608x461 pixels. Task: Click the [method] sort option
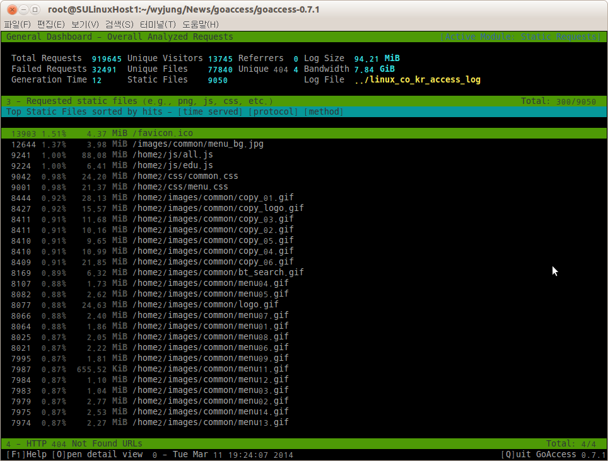(x=324, y=112)
